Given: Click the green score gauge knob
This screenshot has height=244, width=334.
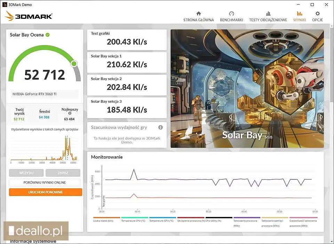Looking at the screenshot, I should click(74, 64).
